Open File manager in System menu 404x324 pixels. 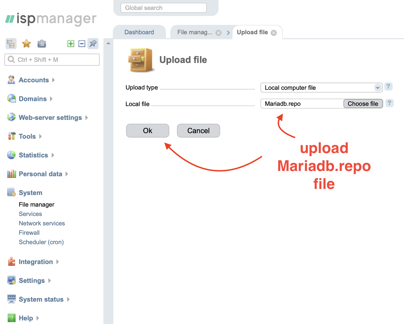37,204
